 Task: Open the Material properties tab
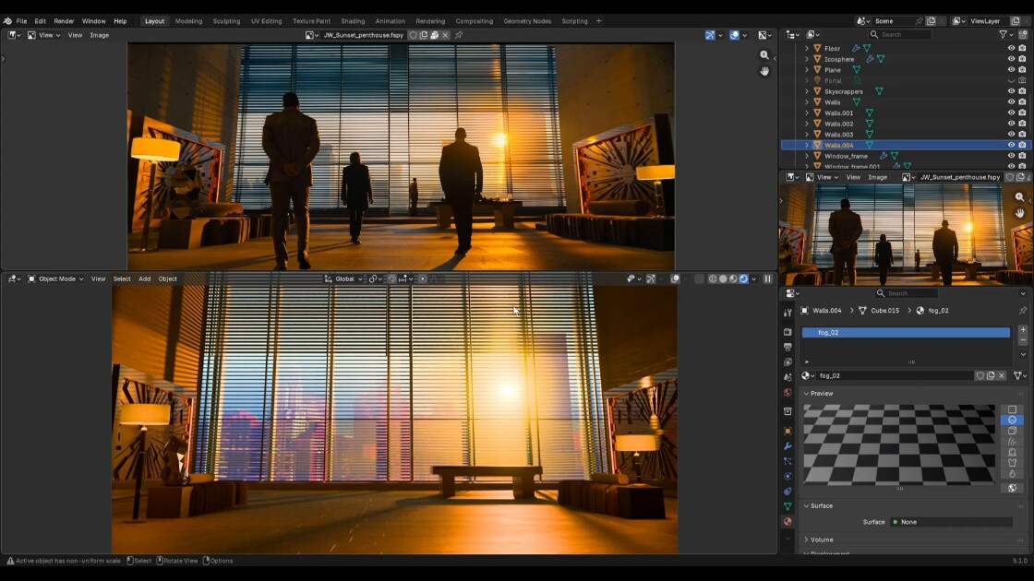(788, 522)
